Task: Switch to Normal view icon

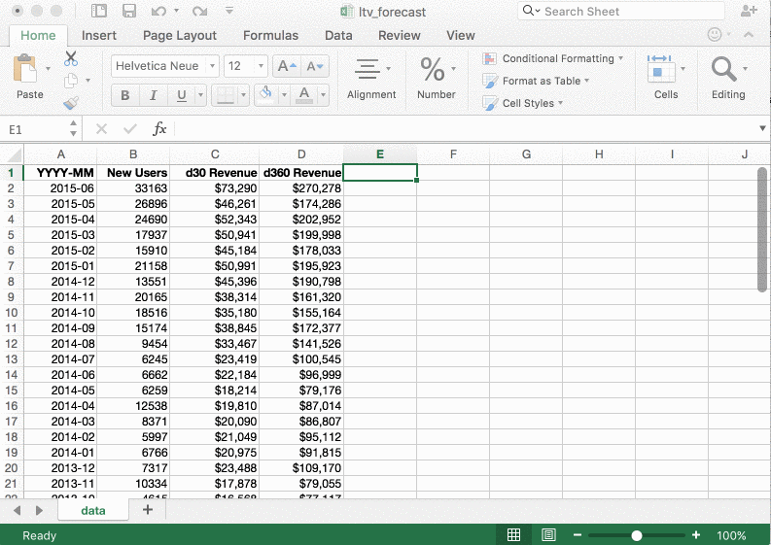Action: pyautogui.click(x=513, y=535)
